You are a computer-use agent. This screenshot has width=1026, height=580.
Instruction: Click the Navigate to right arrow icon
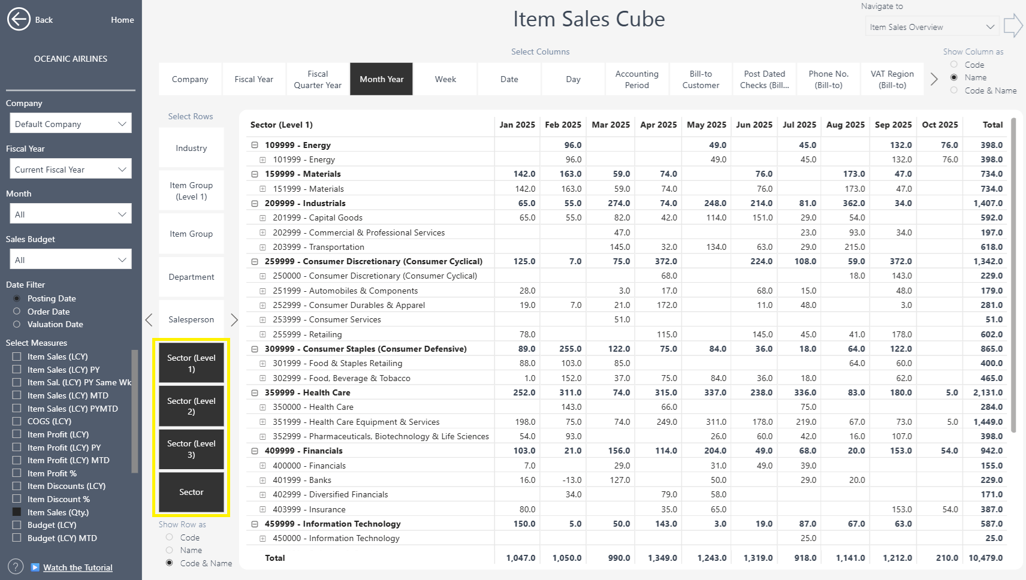coord(1012,26)
